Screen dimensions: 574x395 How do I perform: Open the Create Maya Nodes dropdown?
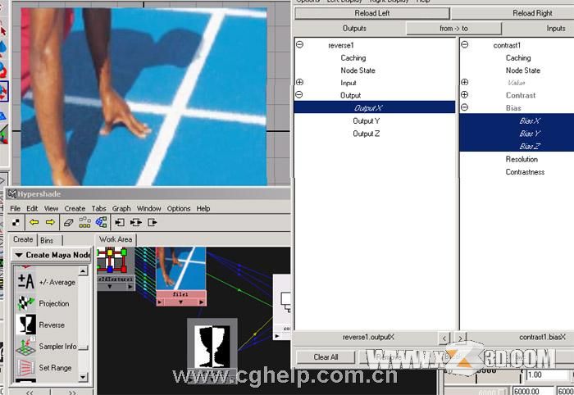point(52,255)
